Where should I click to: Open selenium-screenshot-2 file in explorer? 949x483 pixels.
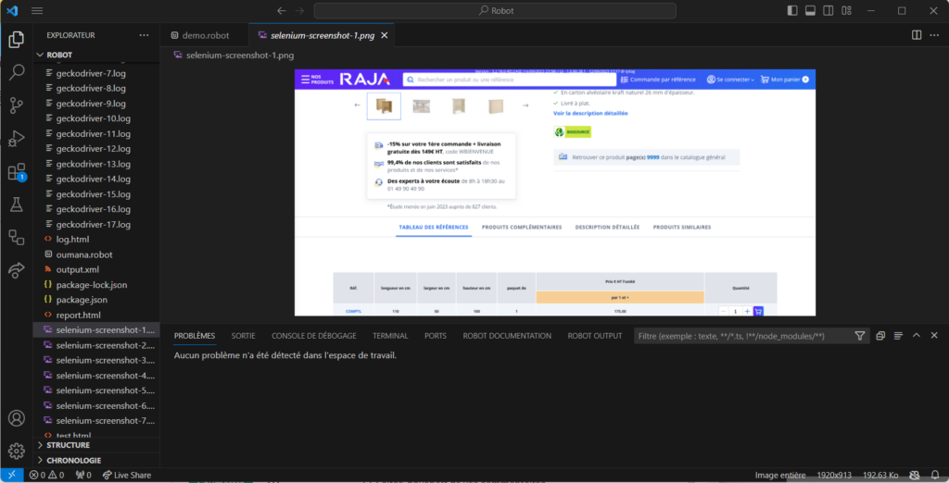pos(96,345)
